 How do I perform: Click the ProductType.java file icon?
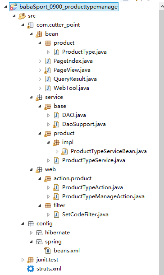56,52
